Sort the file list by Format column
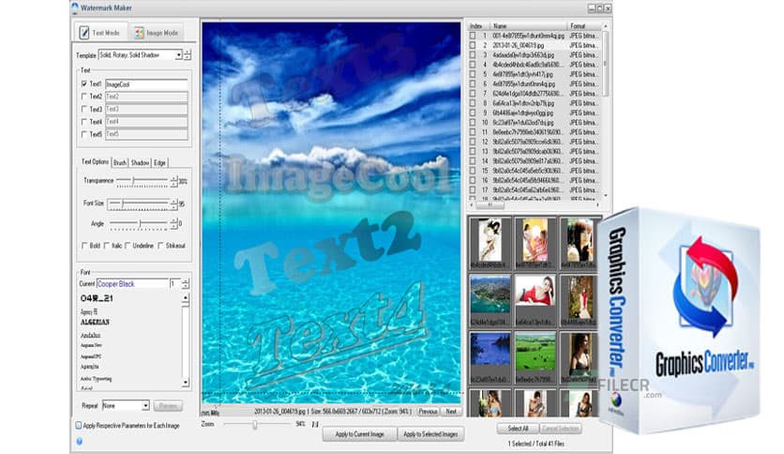 click(583, 26)
